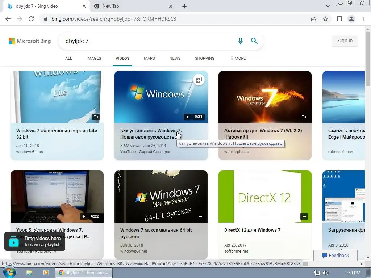The width and height of the screenshot is (371, 278).
Task: Switch to the ALL results tab
Action: pyautogui.click(x=68, y=58)
